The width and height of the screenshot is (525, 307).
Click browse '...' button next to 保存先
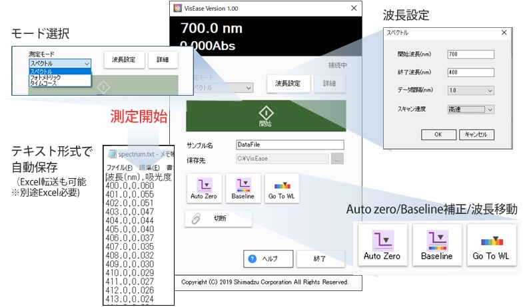[337, 159]
